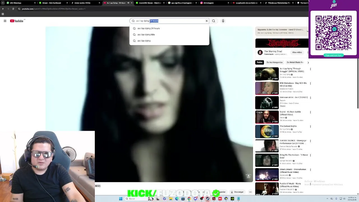Open NVIDIA app from the taskbar
Viewport: 359px width, 202px height.
pyautogui.click(x=232, y=199)
